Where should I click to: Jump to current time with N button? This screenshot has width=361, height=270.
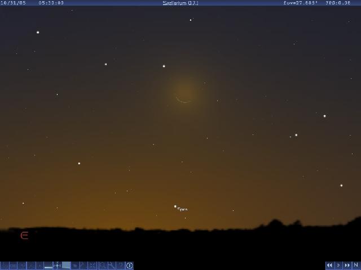click(x=356, y=265)
